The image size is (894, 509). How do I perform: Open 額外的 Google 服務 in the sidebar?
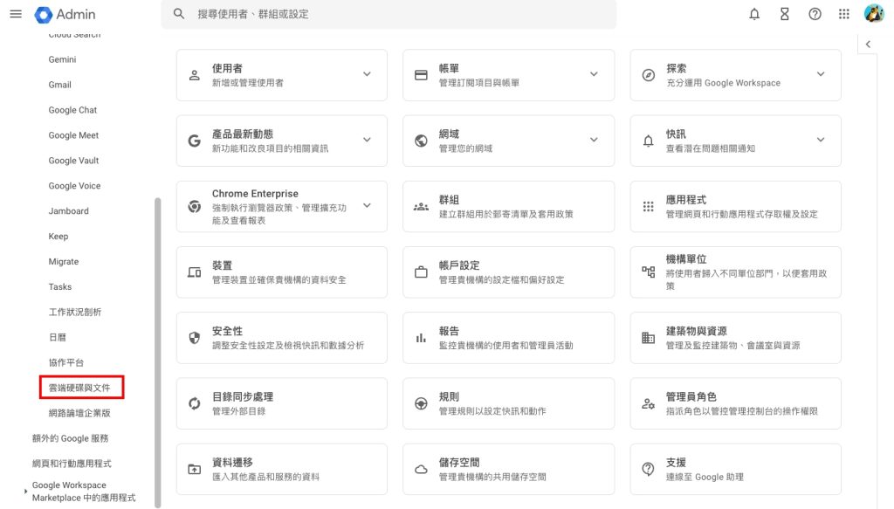click(70, 438)
